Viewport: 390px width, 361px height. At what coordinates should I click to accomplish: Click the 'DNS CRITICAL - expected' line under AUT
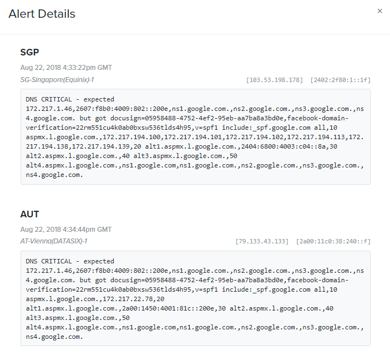[70, 261]
